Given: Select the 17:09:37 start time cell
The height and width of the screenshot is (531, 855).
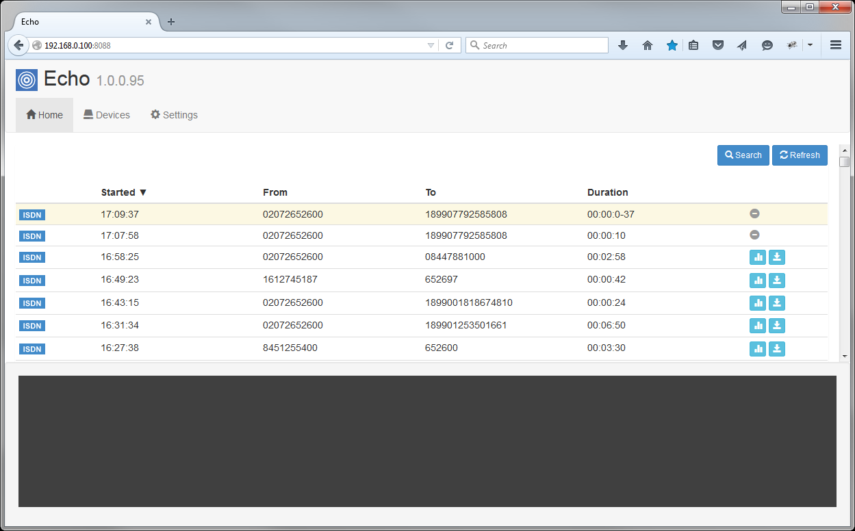Looking at the screenshot, I should pos(120,214).
